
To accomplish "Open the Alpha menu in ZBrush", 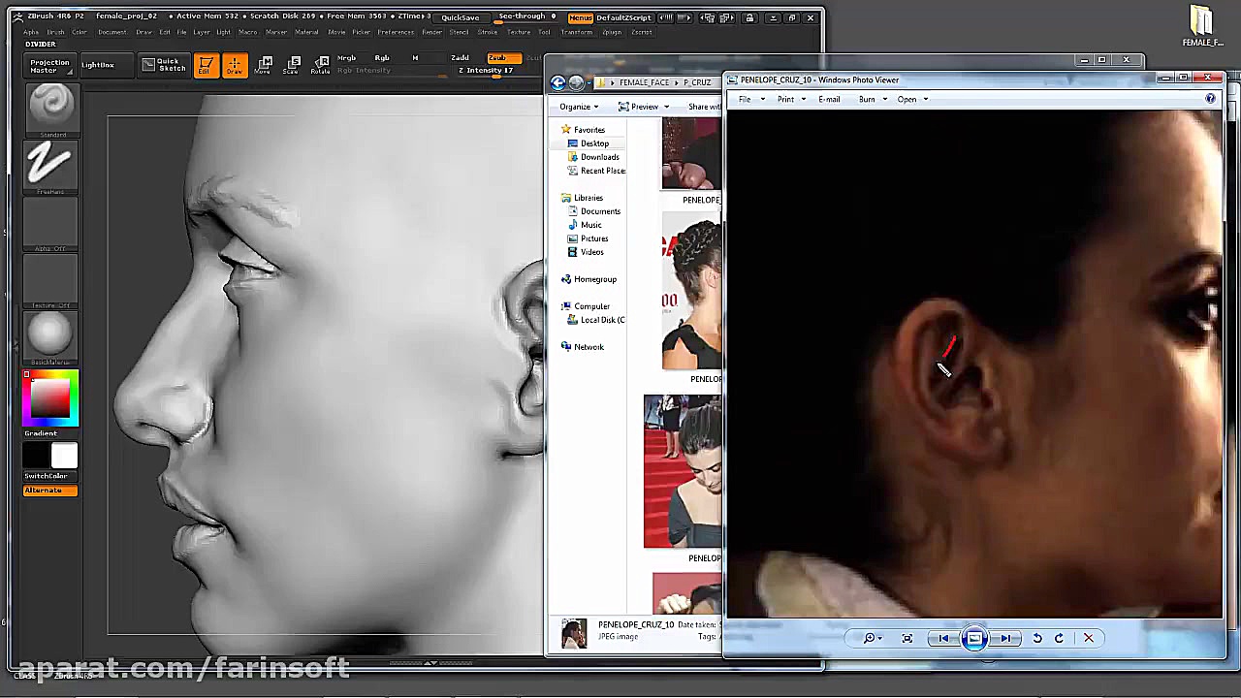I will click(x=31, y=32).
